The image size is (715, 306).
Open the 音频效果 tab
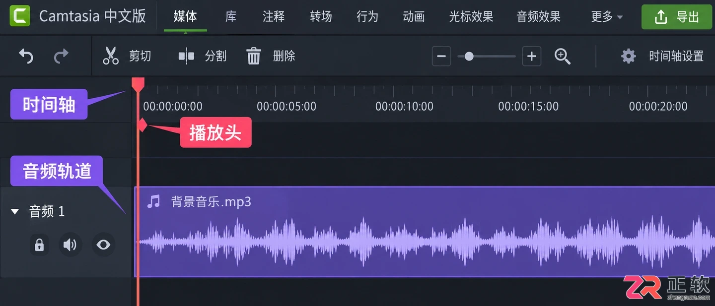(x=539, y=16)
